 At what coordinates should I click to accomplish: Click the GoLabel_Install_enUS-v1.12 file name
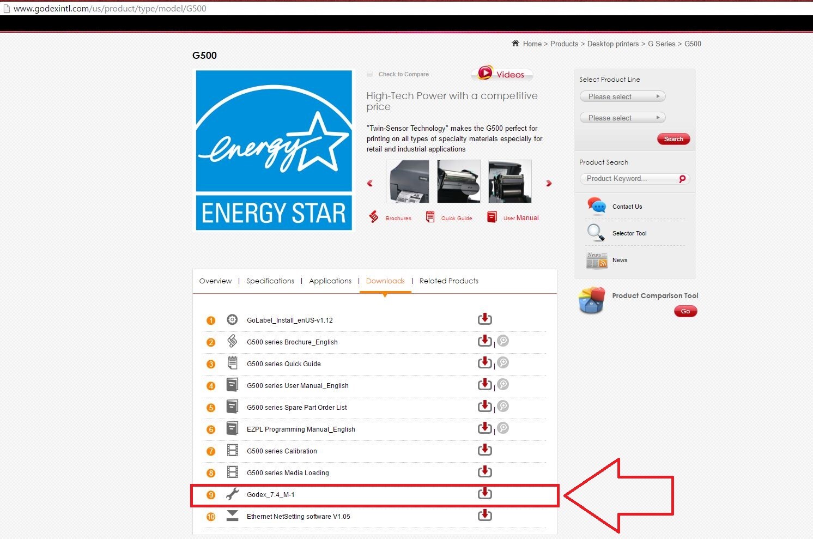(x=290, y=320)
